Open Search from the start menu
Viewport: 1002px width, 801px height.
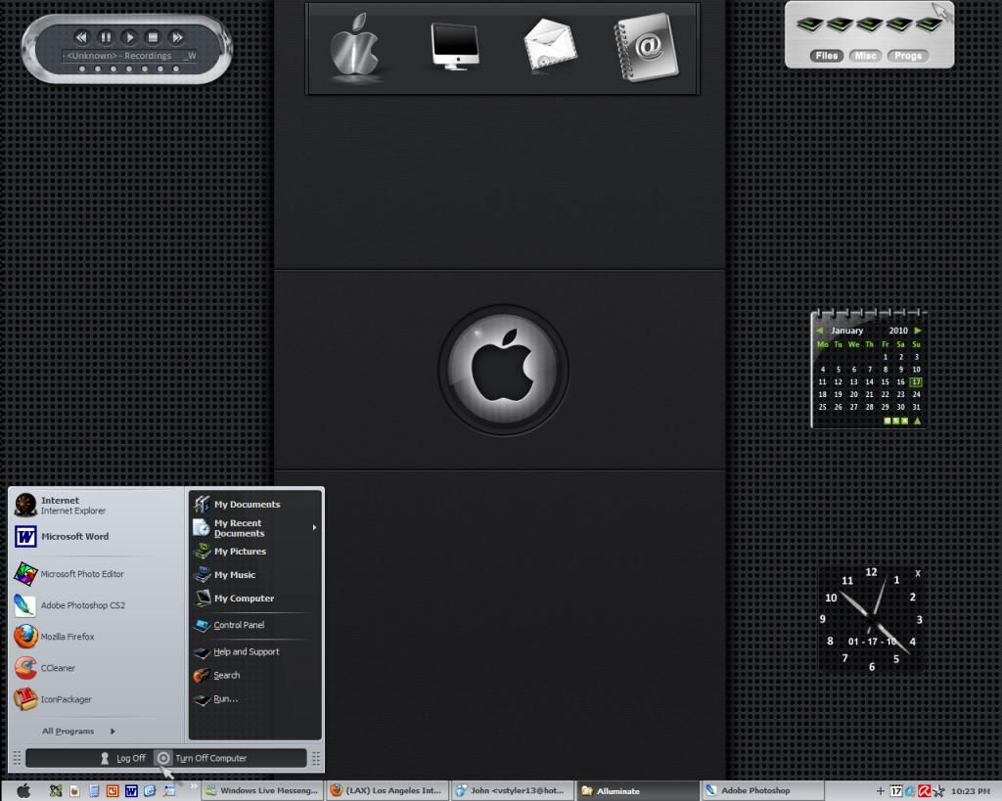tap(255, 675)
